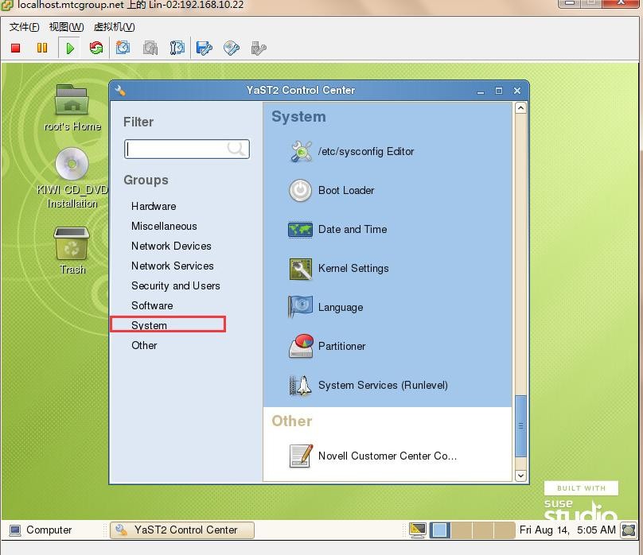Click the scrollbar up arrow in YaST2
Screen dimensions: 643x555
pos(520,108)
